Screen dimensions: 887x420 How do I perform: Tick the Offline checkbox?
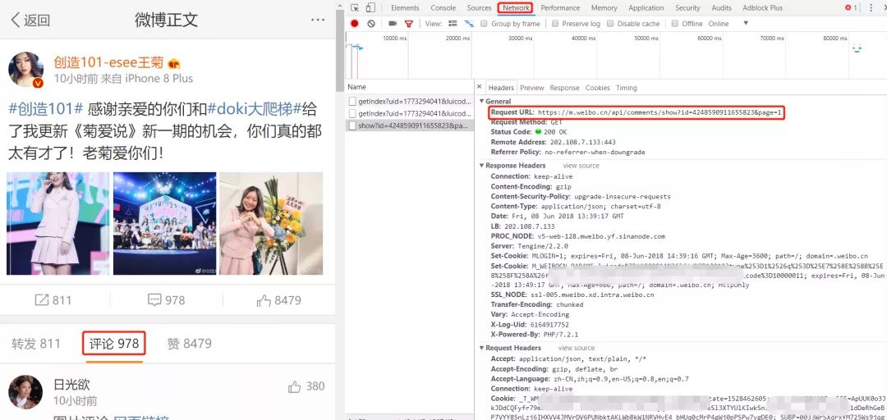[x=675, y=24]
